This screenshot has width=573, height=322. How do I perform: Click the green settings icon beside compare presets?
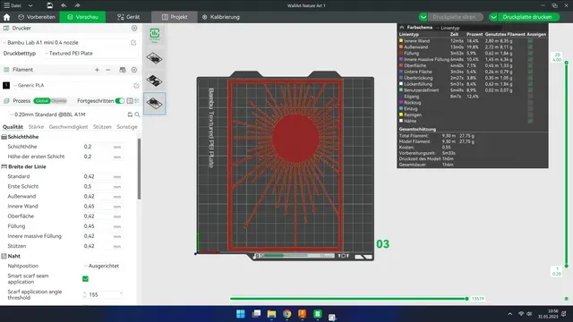click(137, 101)
